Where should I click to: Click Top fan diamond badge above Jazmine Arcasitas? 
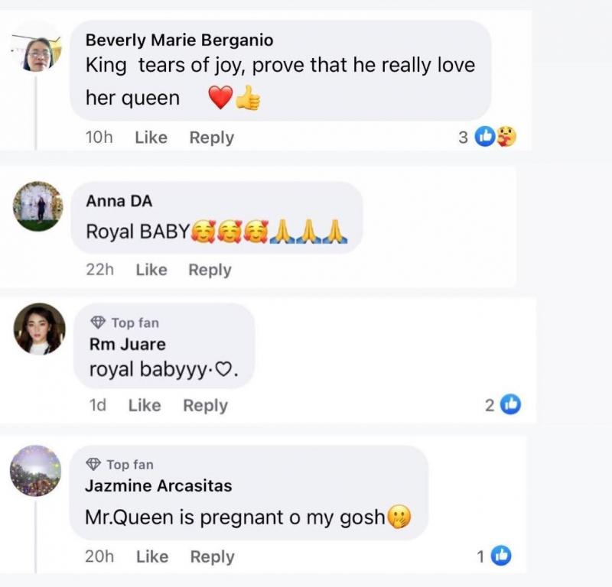[93, 464]
